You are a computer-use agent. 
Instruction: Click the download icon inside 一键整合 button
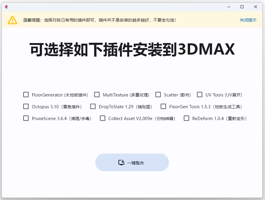(x=121, y=162)
